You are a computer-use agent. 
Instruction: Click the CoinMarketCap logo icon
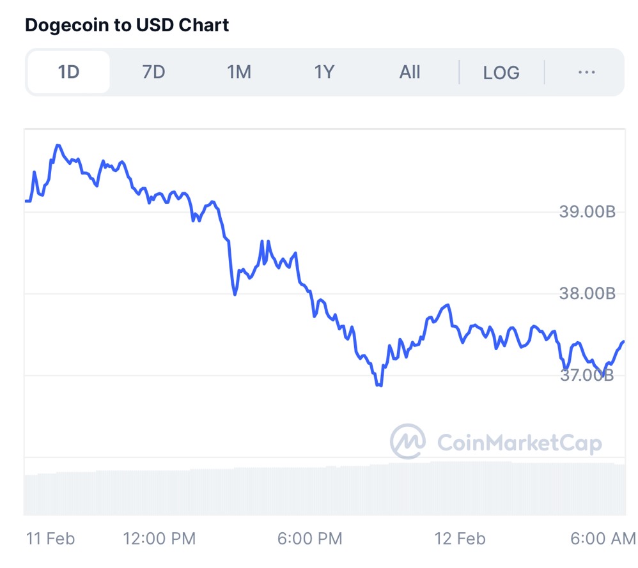pyautogui.click(x=408, y=441)
